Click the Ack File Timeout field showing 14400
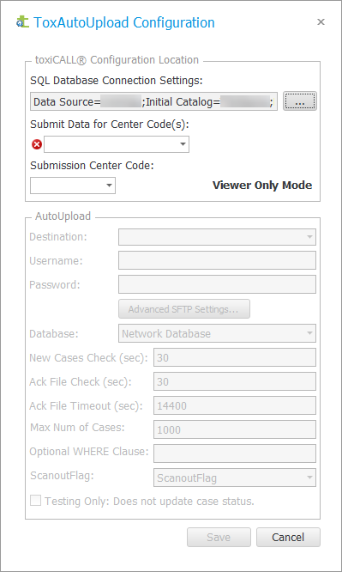The image size is (342, 572). click(x=235, y=405)
